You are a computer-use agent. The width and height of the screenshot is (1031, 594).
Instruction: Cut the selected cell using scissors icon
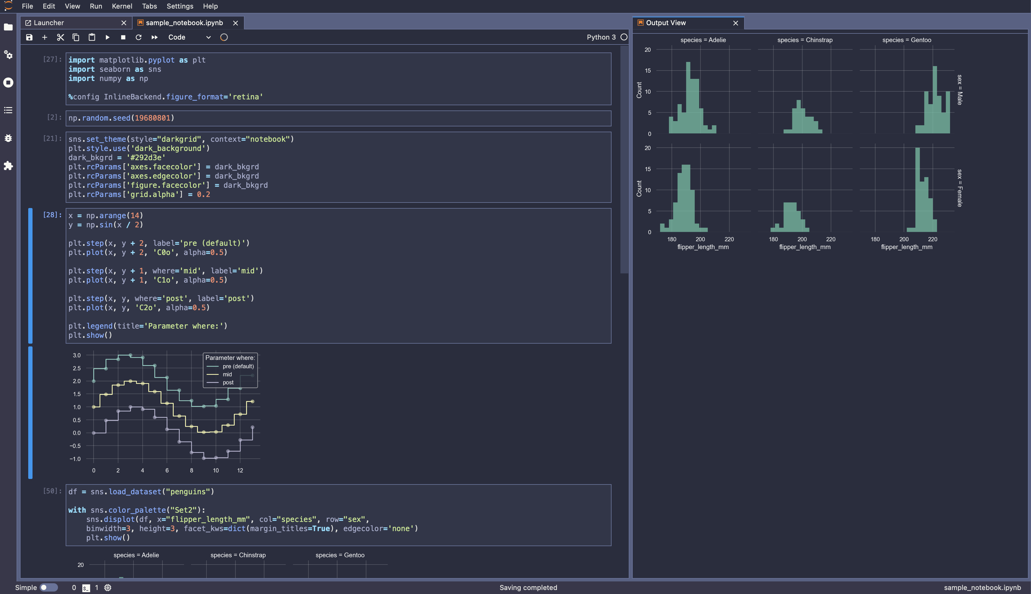pos(60,37)
